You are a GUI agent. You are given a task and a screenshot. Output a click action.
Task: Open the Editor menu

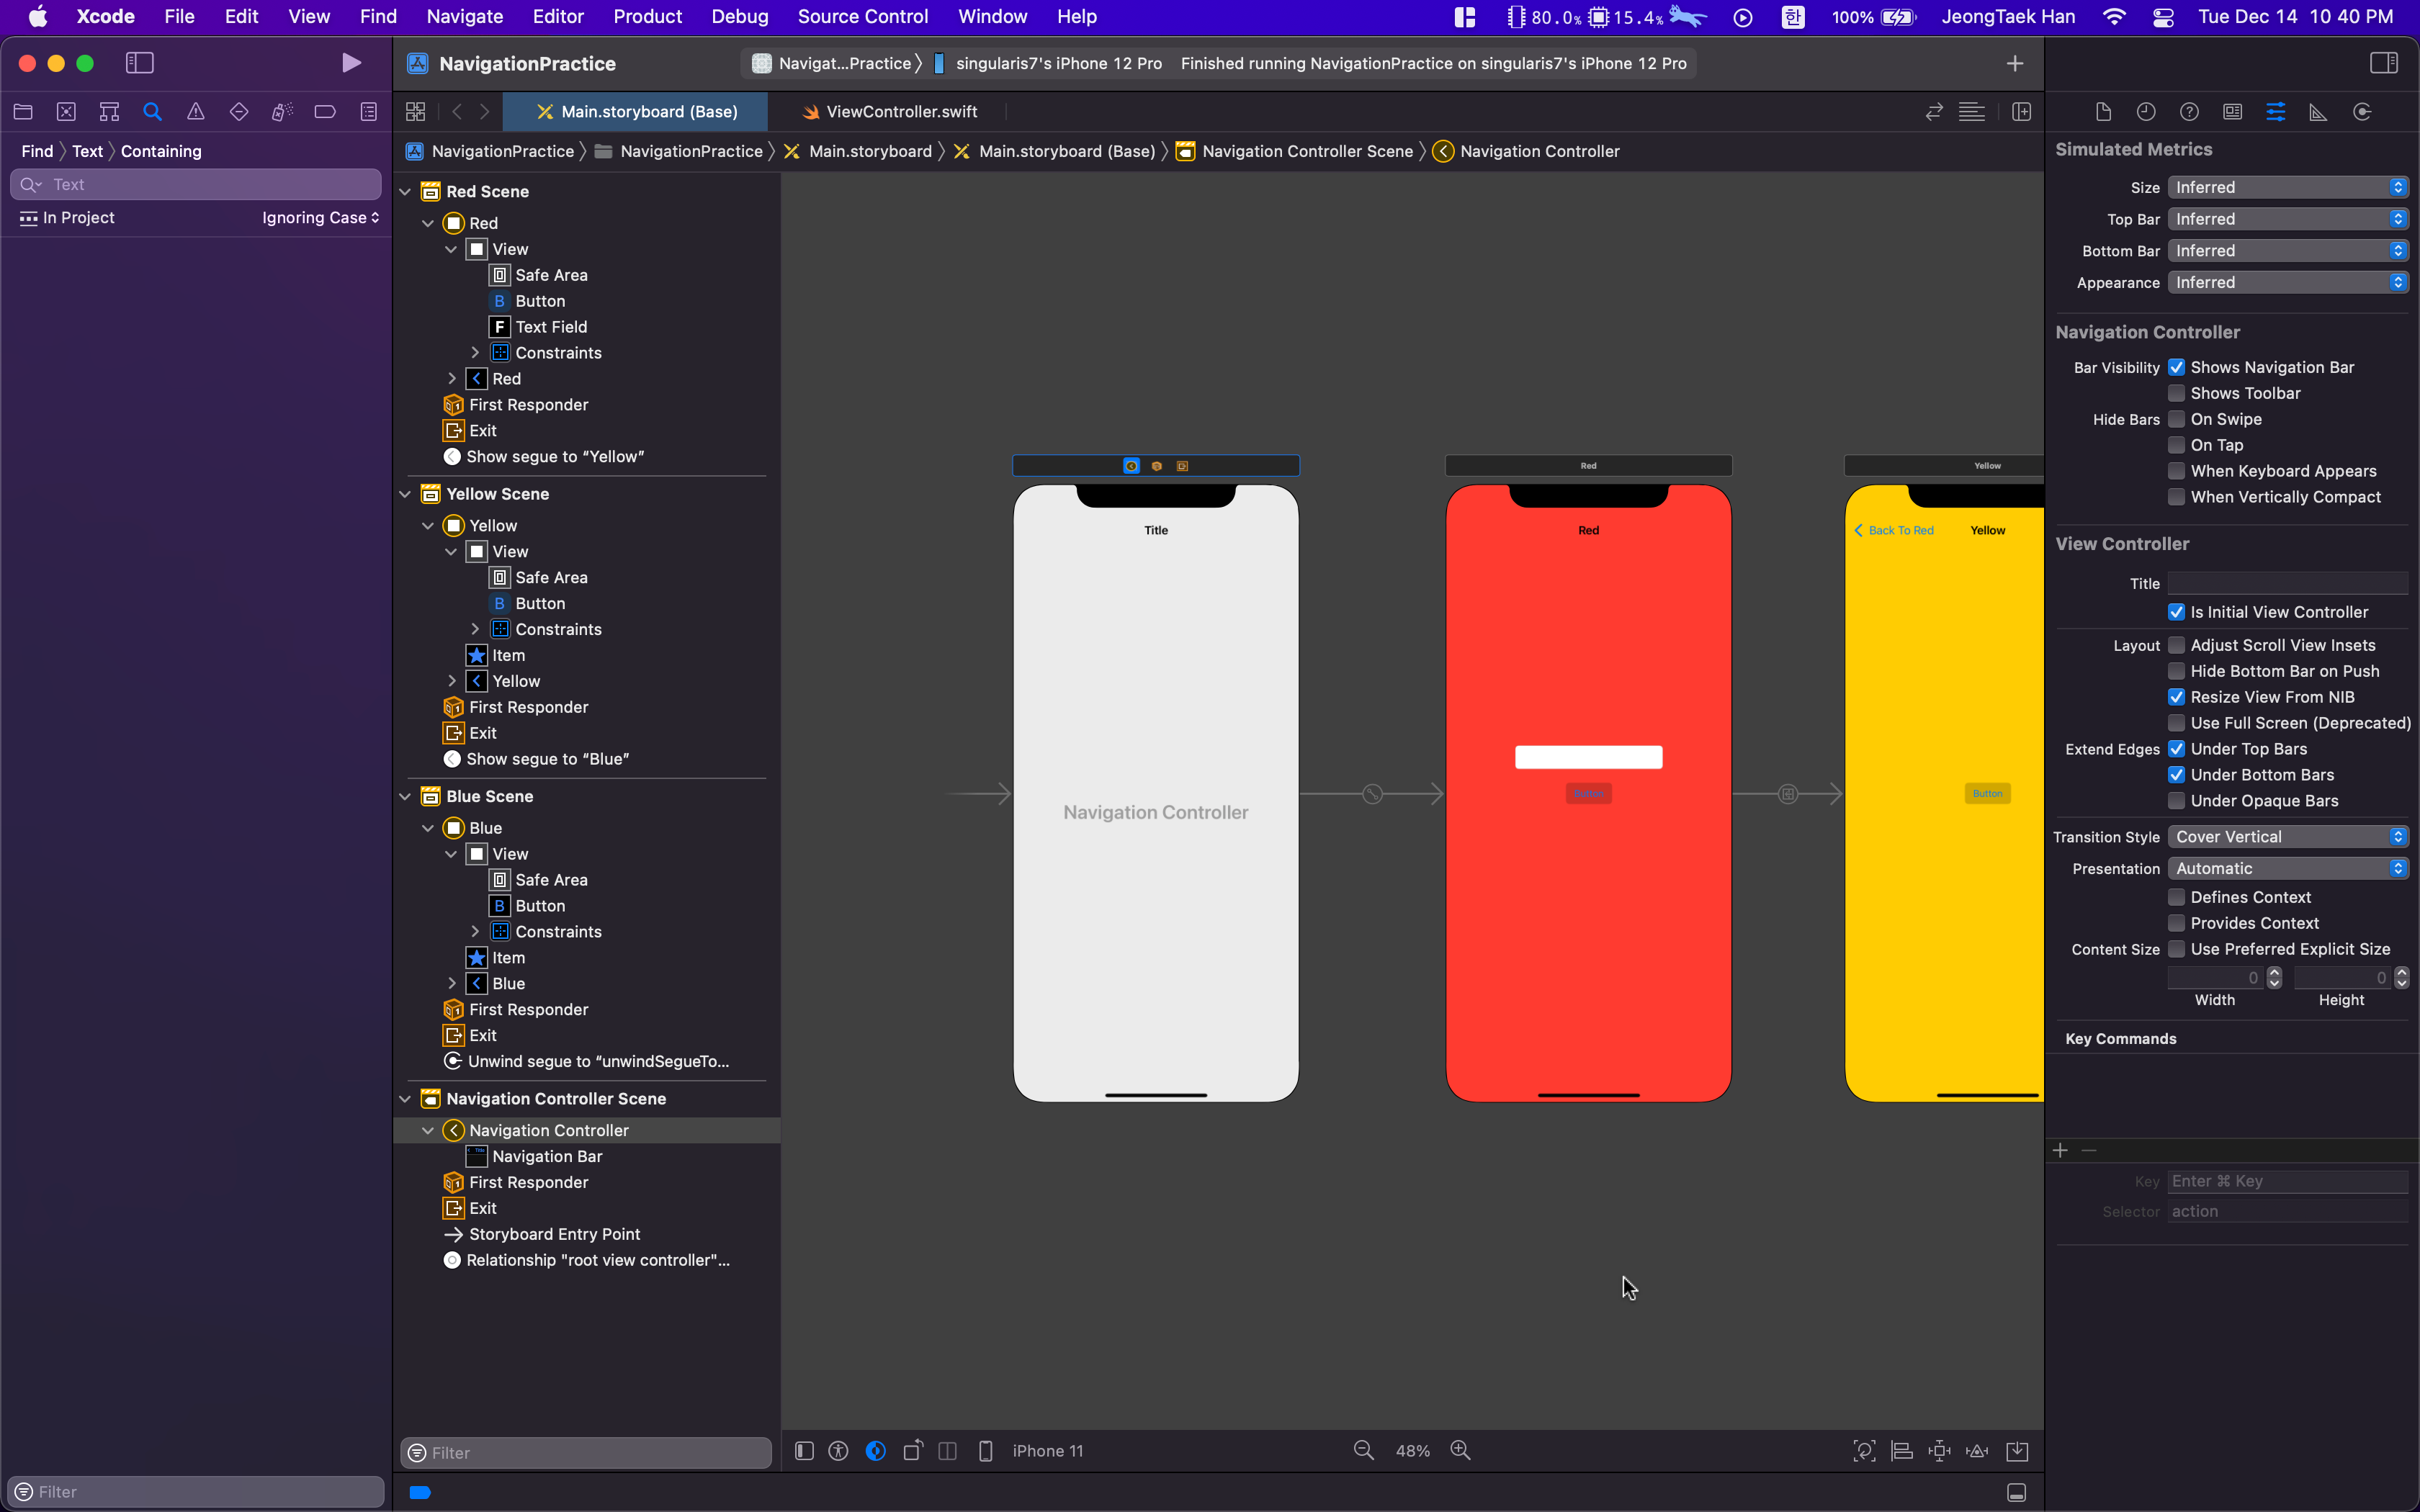click(x=557, y=16)
